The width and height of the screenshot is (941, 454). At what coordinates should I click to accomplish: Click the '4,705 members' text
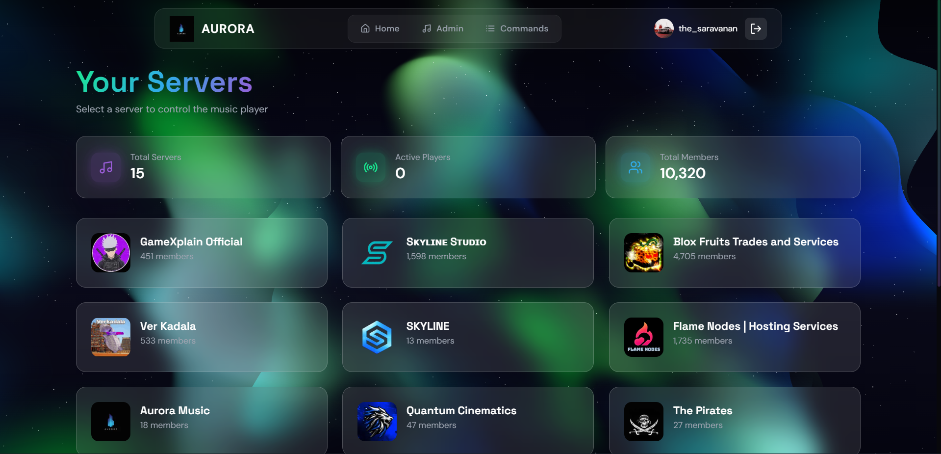click(x=704, y=256)
